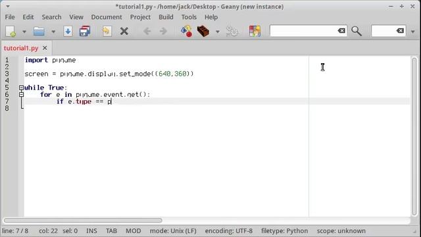Click the magnifier find icon
421x237 pixels.
(357, 31)
